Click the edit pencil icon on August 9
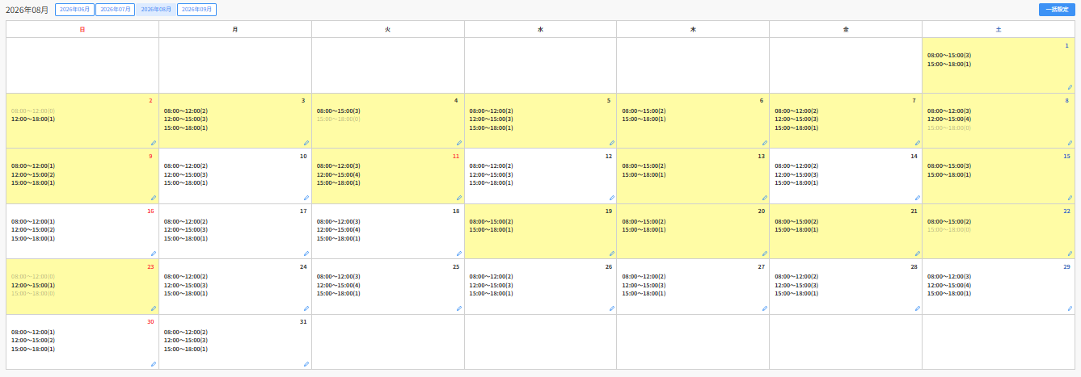Image resolution: width=1081 pixels, height=377 pixels. click(154, 198)
